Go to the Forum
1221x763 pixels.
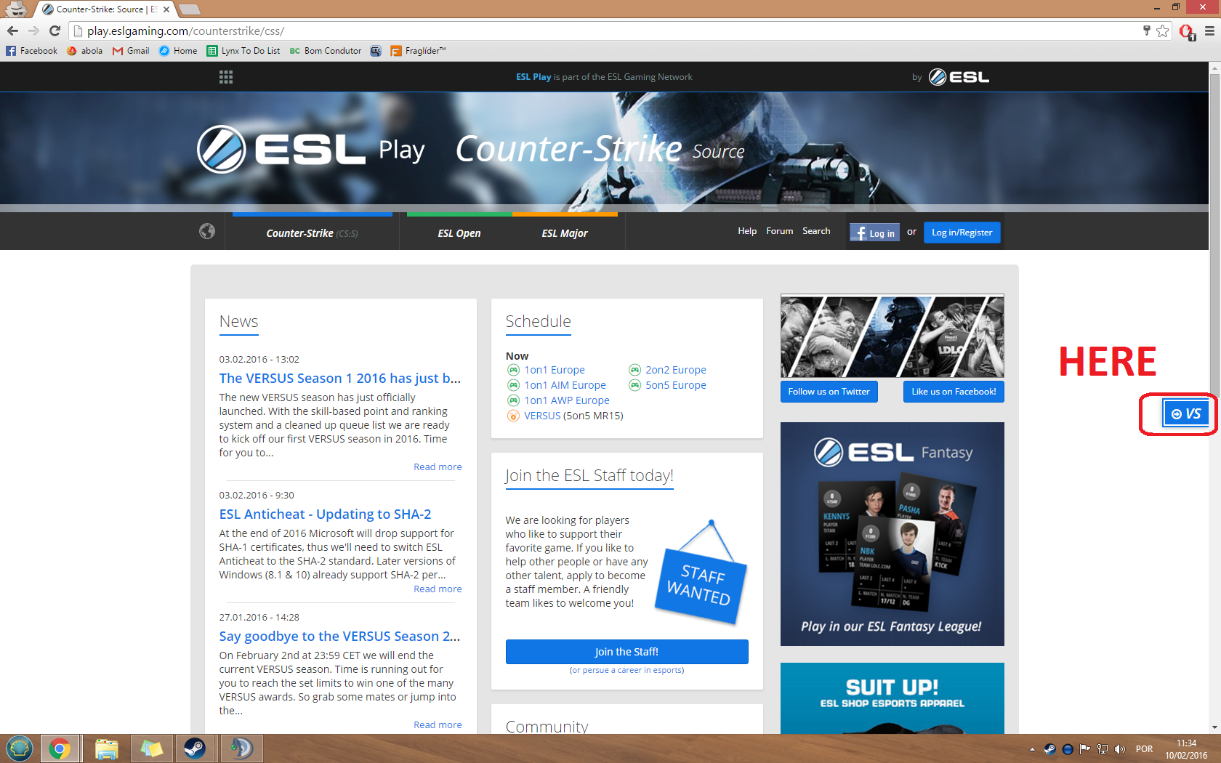click(780, 231)
